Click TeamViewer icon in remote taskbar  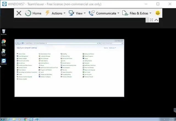click(x=31, y=119)
